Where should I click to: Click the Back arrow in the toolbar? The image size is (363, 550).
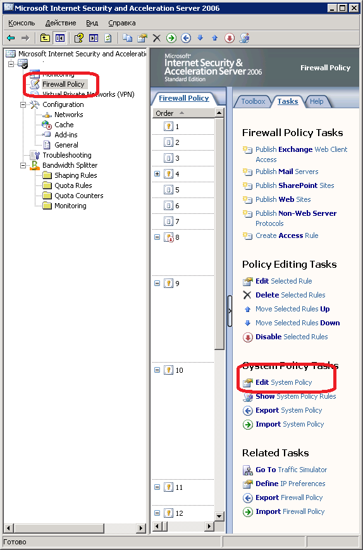coord(11,38)
